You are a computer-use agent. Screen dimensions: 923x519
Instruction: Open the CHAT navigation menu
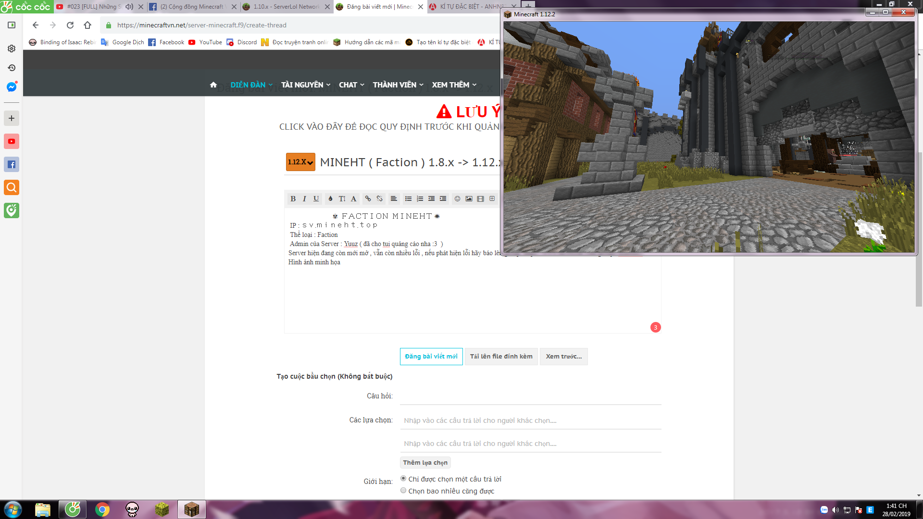351,85
